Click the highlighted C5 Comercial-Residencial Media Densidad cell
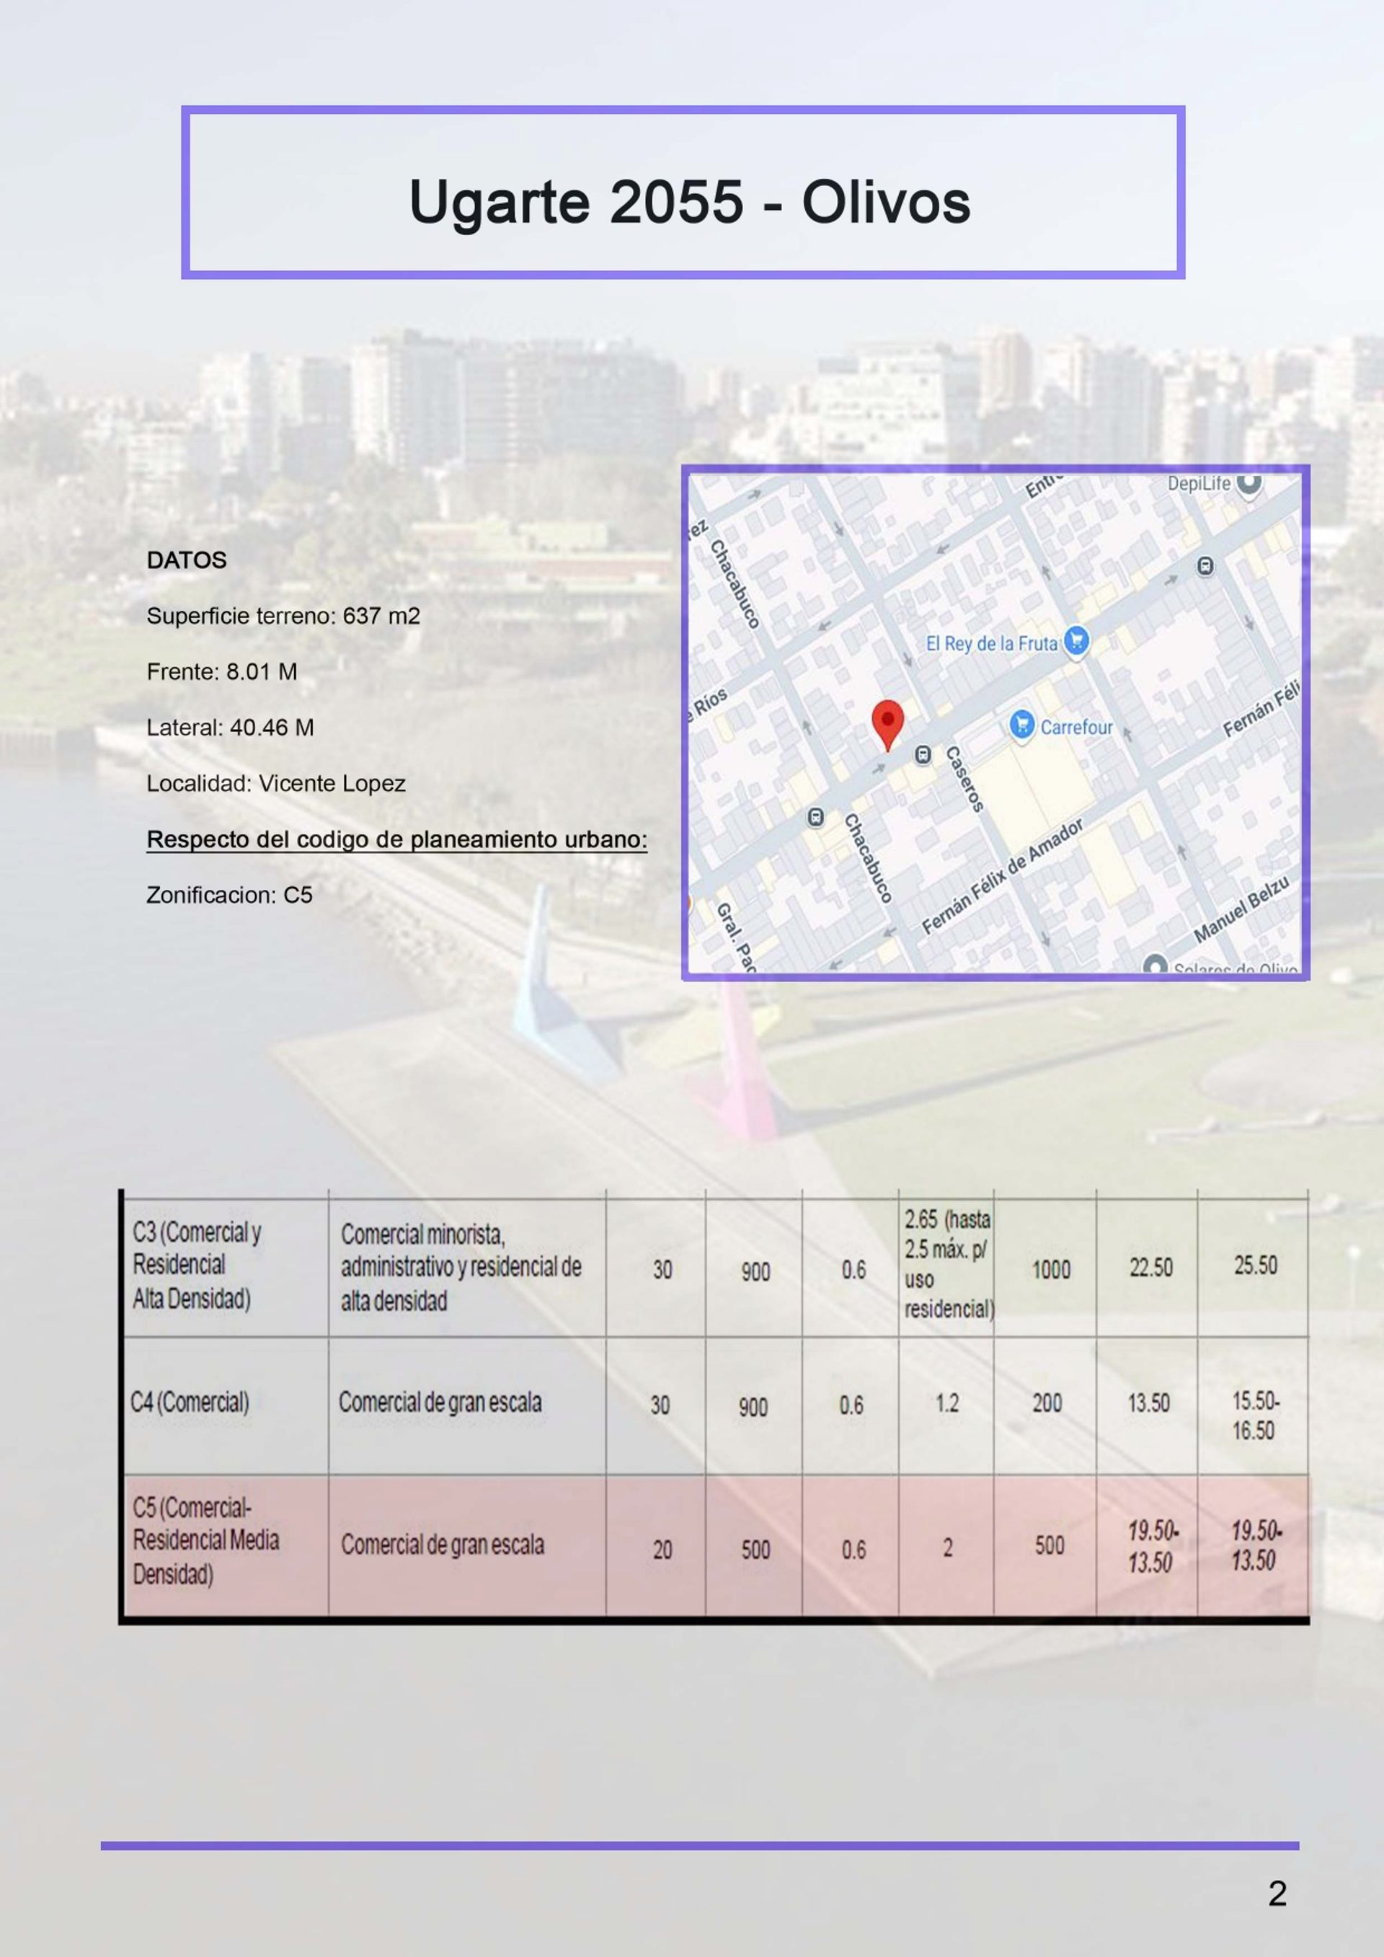Image resolution: width=1384 pixels, height=1957 pixels. click(205, 1540)
